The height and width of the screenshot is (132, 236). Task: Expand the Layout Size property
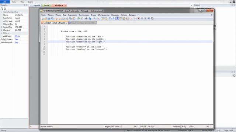(1, 27)
